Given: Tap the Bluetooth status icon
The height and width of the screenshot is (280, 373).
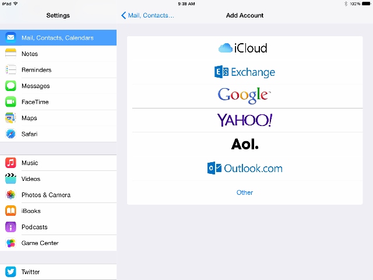Looking at the screenshot, I should [x=346, y=3].
